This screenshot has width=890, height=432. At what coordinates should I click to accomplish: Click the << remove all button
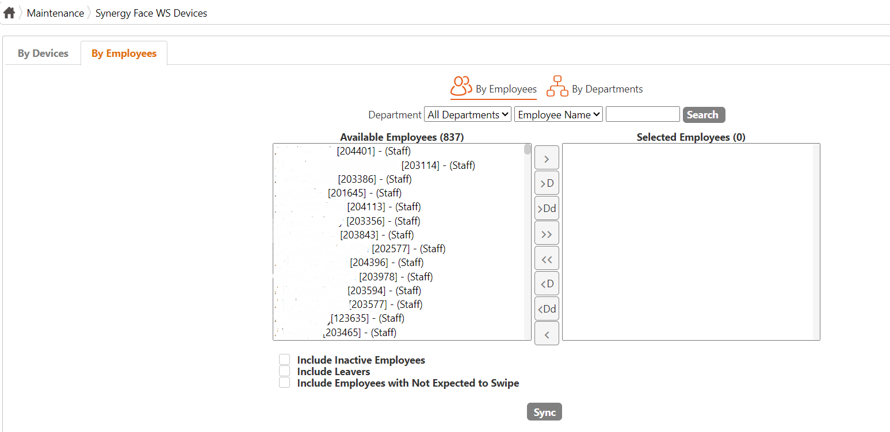click(x=547, y=259)
